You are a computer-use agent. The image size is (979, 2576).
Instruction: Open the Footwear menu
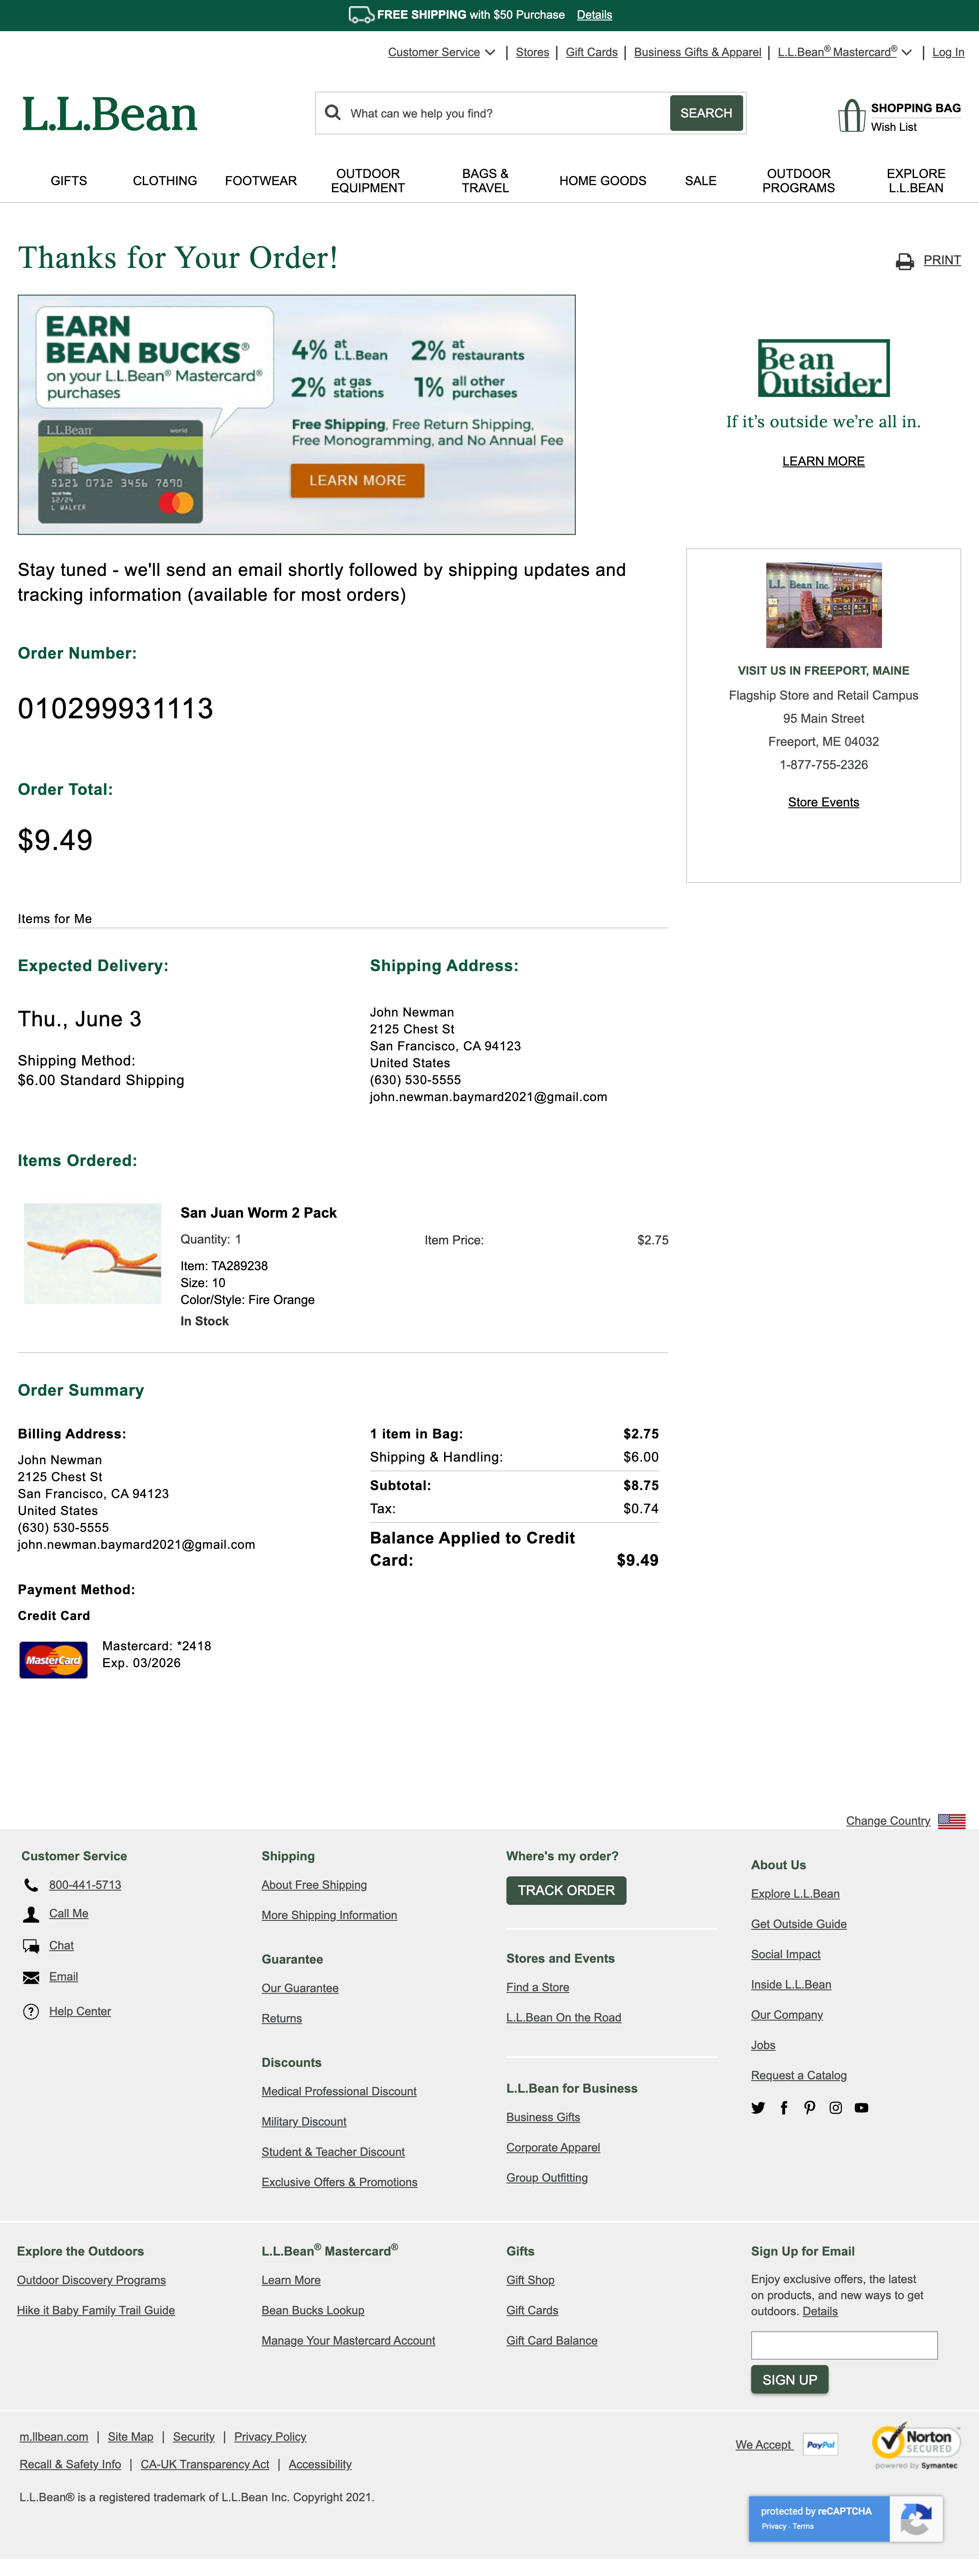(x=261, y=181)
